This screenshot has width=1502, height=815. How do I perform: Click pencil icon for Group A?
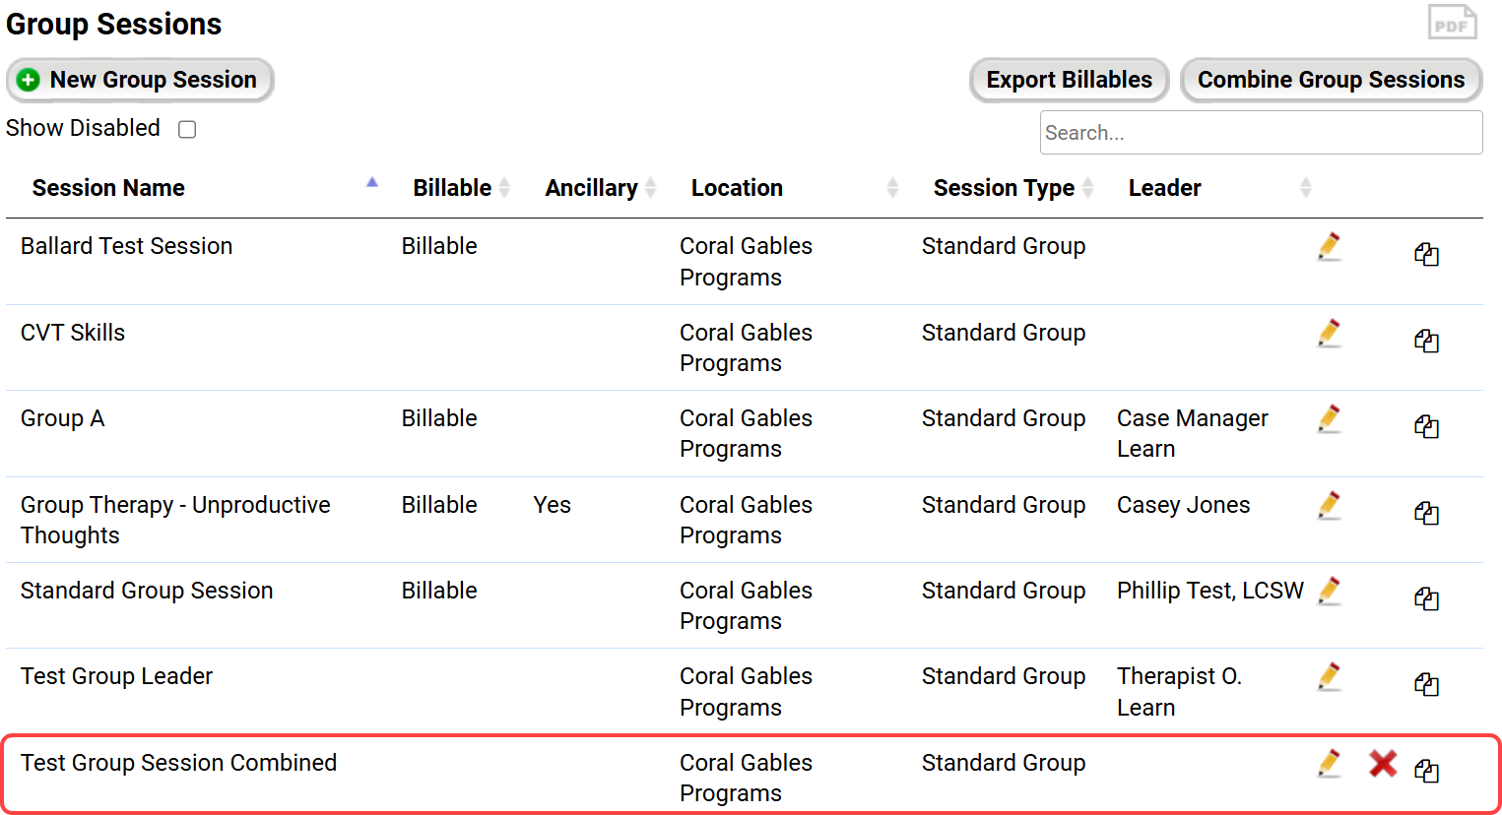coord(1329,418)
